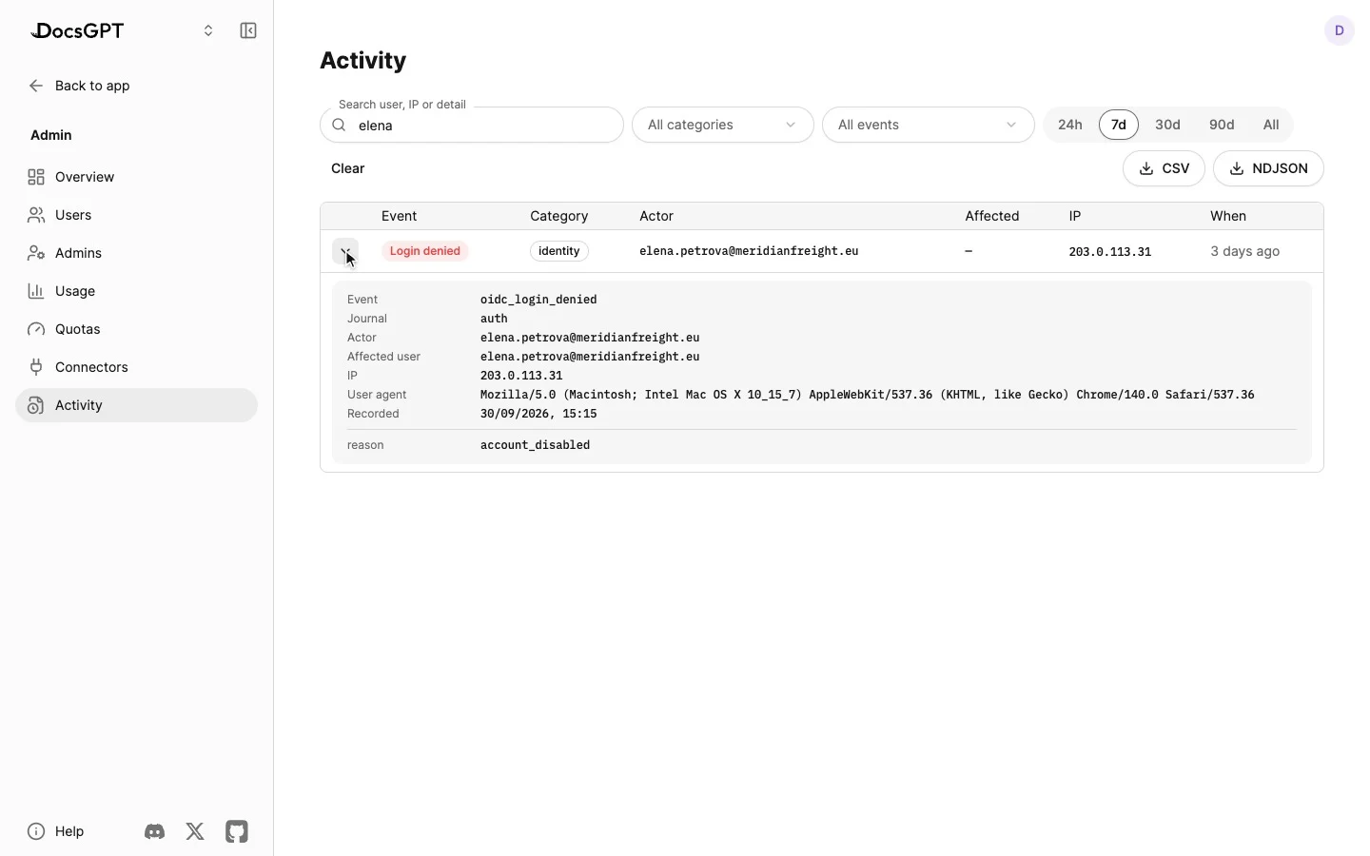Click the IP 203.0.113.31 in the table row
Viewport: 1370px width, 856px height.
pos(1109,252)
